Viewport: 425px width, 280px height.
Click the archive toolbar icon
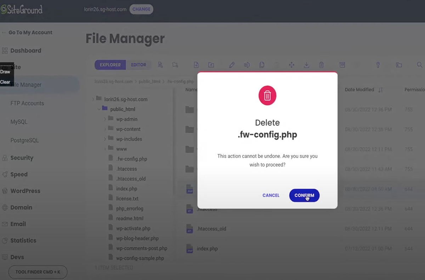coord(342,65)
